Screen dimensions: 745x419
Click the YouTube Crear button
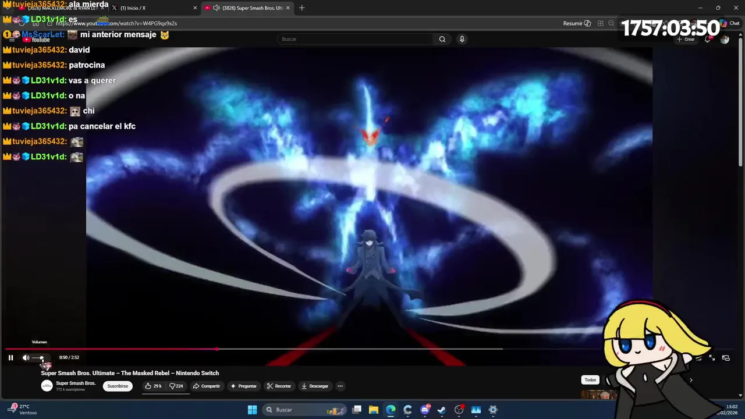pyautogui.click(x=686, y=39)
